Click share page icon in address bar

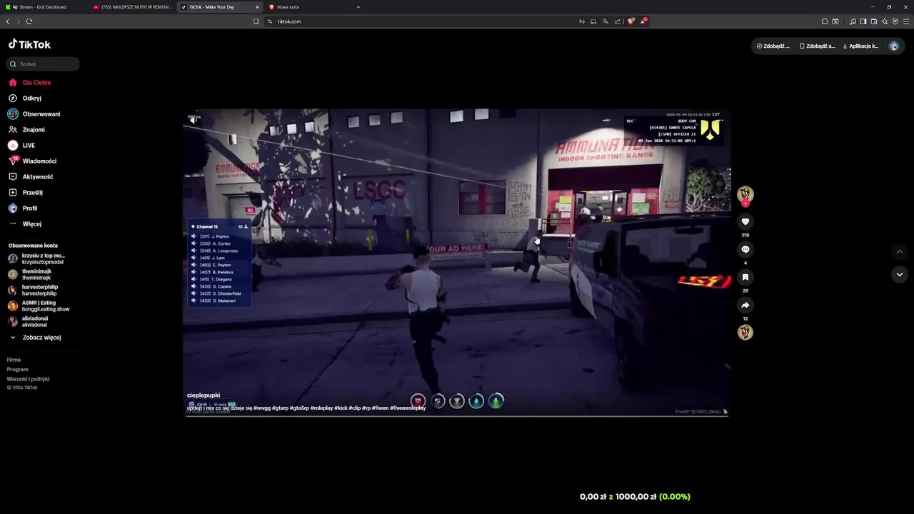coord(618,21)
